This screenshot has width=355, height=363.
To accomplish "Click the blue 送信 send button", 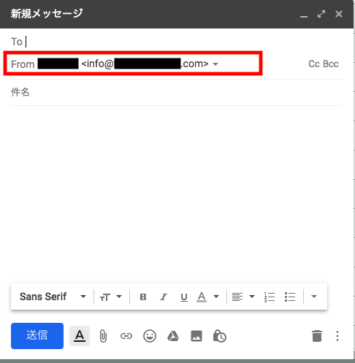I will [x=37, y=336].
